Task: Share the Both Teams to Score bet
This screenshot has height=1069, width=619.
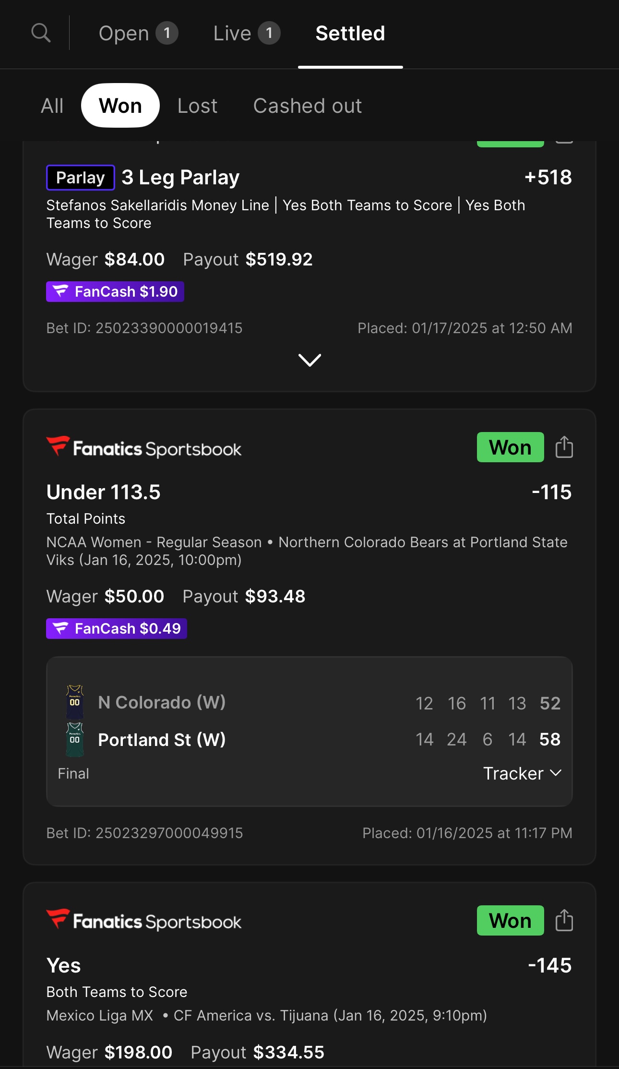Action: (564, 921)
